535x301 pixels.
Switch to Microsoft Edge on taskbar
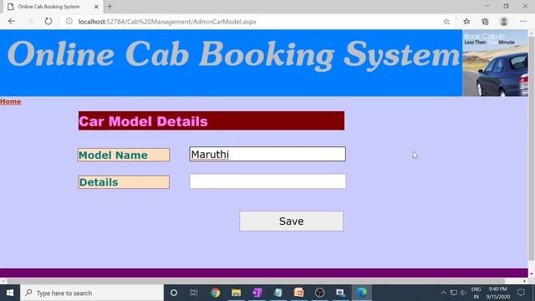[x=361, y=293]
